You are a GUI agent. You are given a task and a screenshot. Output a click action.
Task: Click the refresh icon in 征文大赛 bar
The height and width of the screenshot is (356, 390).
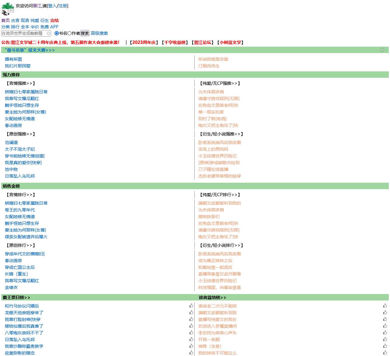382,50
